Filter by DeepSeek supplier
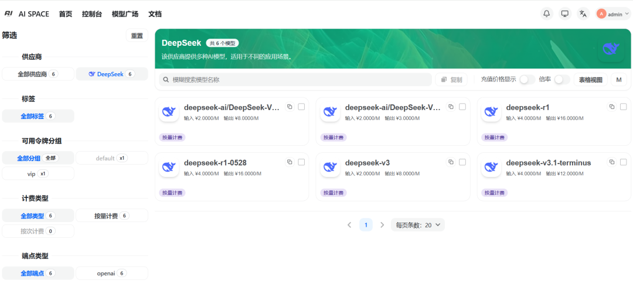This screenshot has height=290, width=633. (x=112, y=74)
